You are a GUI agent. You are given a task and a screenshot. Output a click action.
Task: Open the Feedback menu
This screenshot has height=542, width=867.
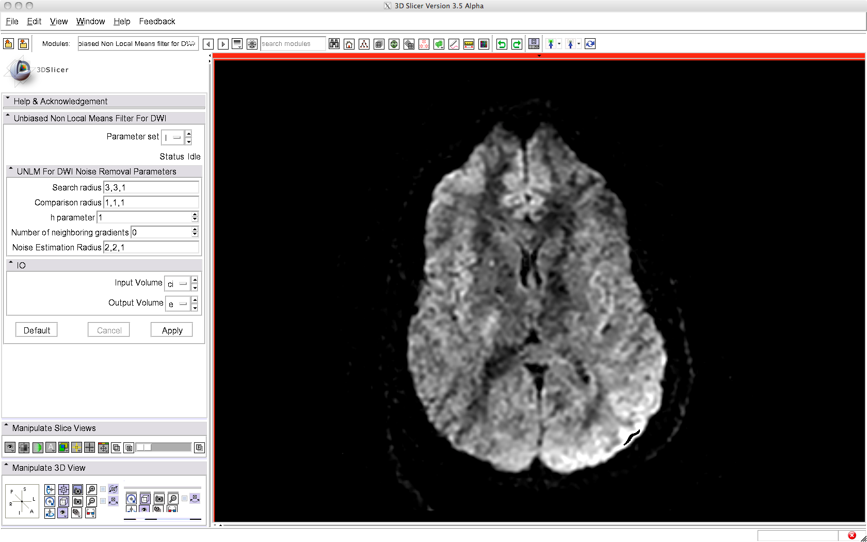click(157, 21)
